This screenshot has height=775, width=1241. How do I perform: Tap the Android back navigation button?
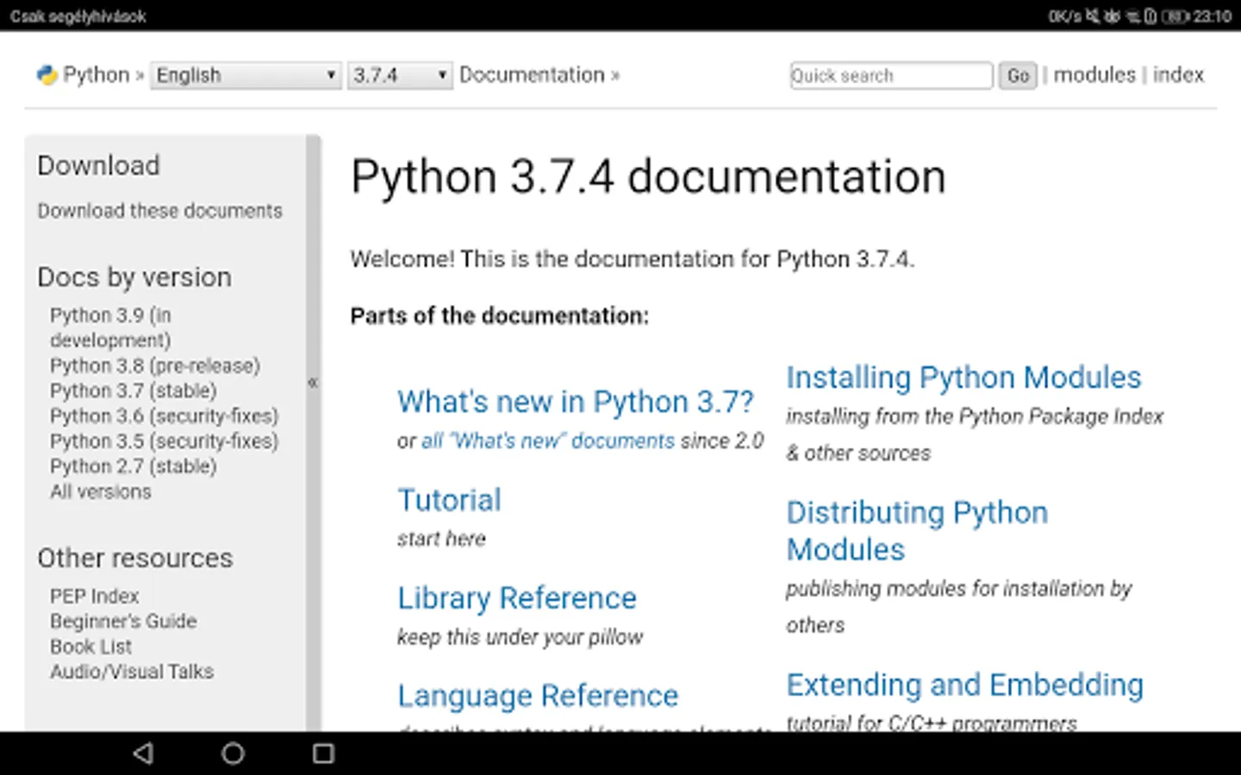click(x=143, y=753)
